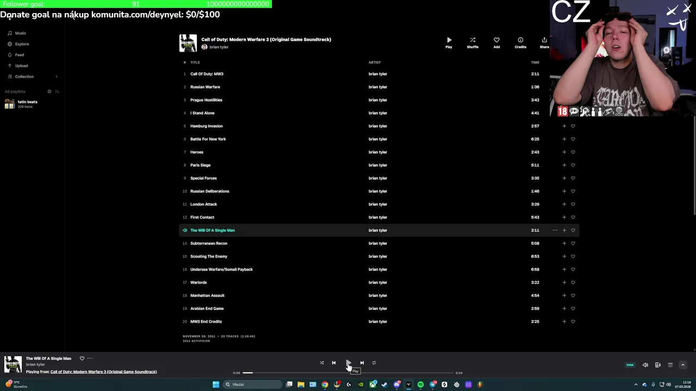
Task: Like the First Contact track
Action: tap(573, 217)
